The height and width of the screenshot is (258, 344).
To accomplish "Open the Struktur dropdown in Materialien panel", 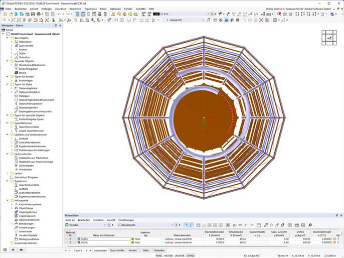I will [x=105, y=225].
